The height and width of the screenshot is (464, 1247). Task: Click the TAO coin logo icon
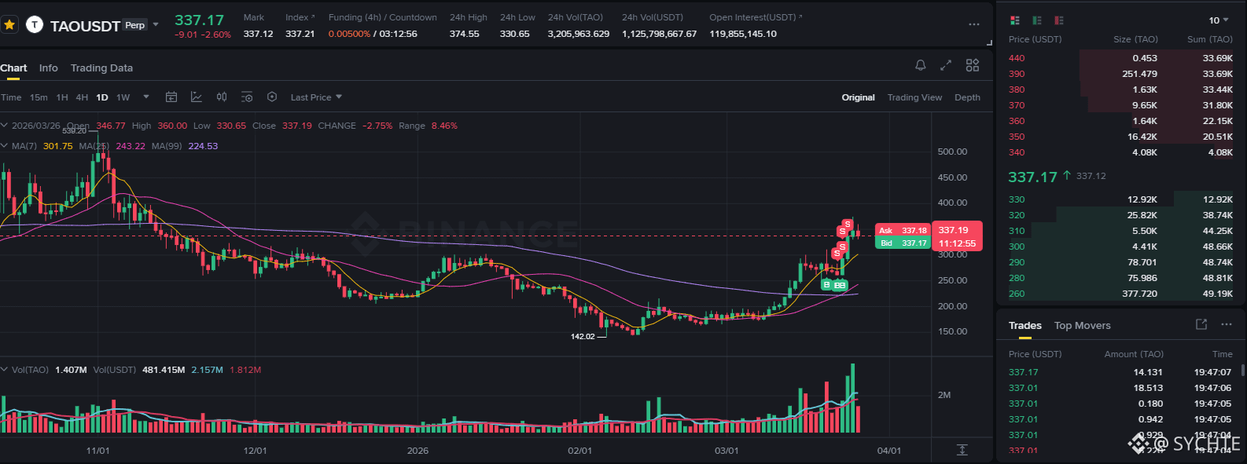35,25
